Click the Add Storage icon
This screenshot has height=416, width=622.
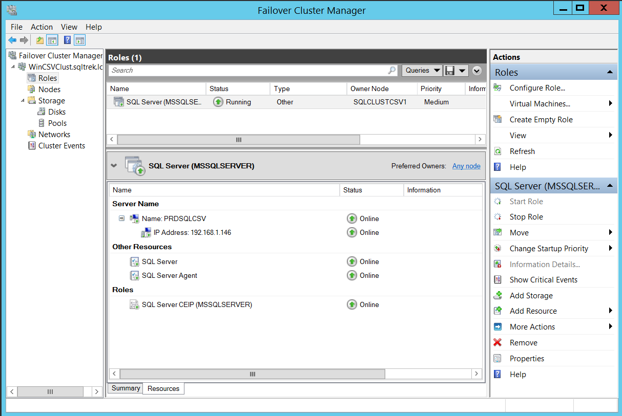pyautogui.click(x=497, y=296)
